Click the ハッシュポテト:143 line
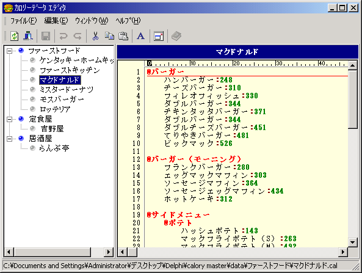The height and width of the screenshot is (273, 362). click(x=219, y=230)
